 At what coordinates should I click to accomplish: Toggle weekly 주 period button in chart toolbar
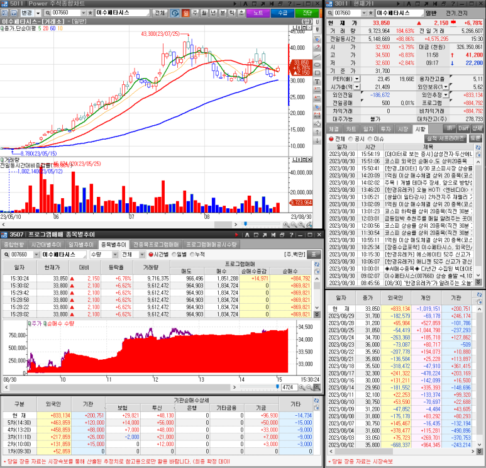click(x=195, y=13)
